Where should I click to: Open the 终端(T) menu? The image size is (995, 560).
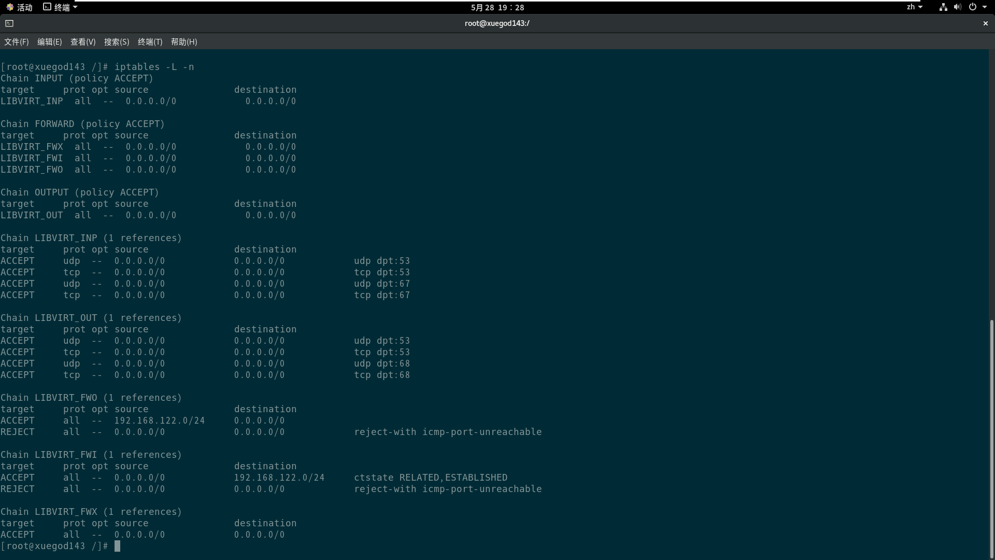pos(150,42)
